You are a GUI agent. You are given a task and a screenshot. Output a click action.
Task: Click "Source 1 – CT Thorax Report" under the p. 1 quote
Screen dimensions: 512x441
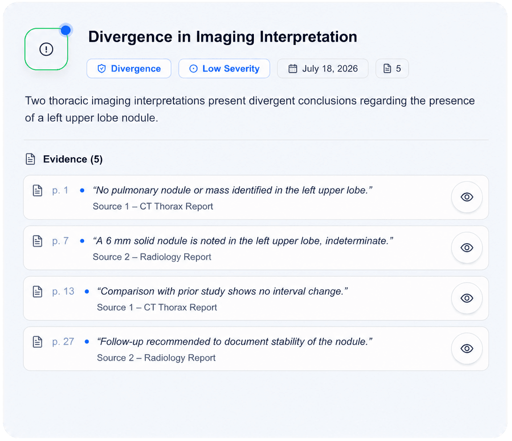click(153, 206)
